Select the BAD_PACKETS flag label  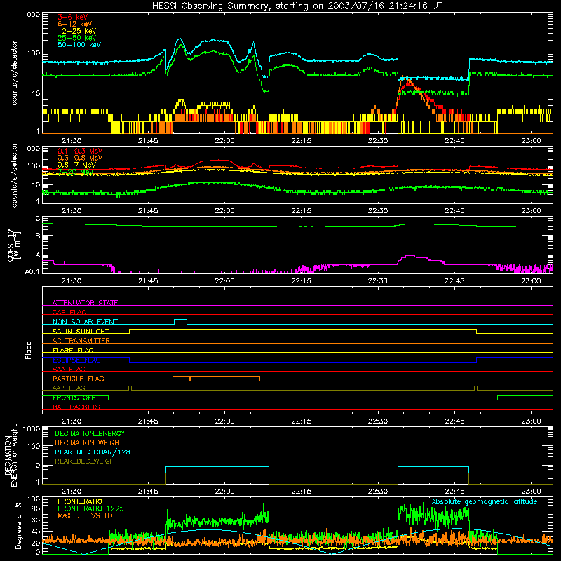pos(76,407)
